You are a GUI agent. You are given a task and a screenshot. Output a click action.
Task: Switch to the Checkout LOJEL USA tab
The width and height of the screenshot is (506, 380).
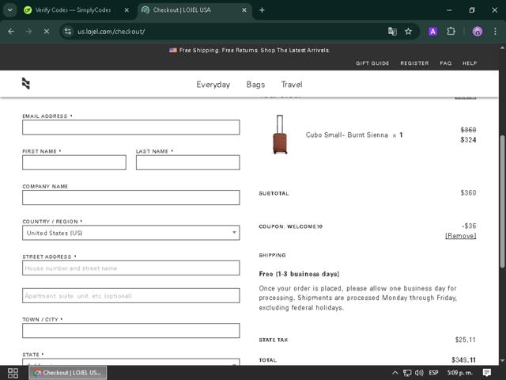(x=182, y=10)
